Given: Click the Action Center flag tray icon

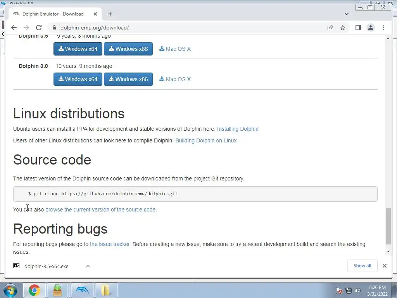Looking at the screenshot, I should tap(339, 291).
